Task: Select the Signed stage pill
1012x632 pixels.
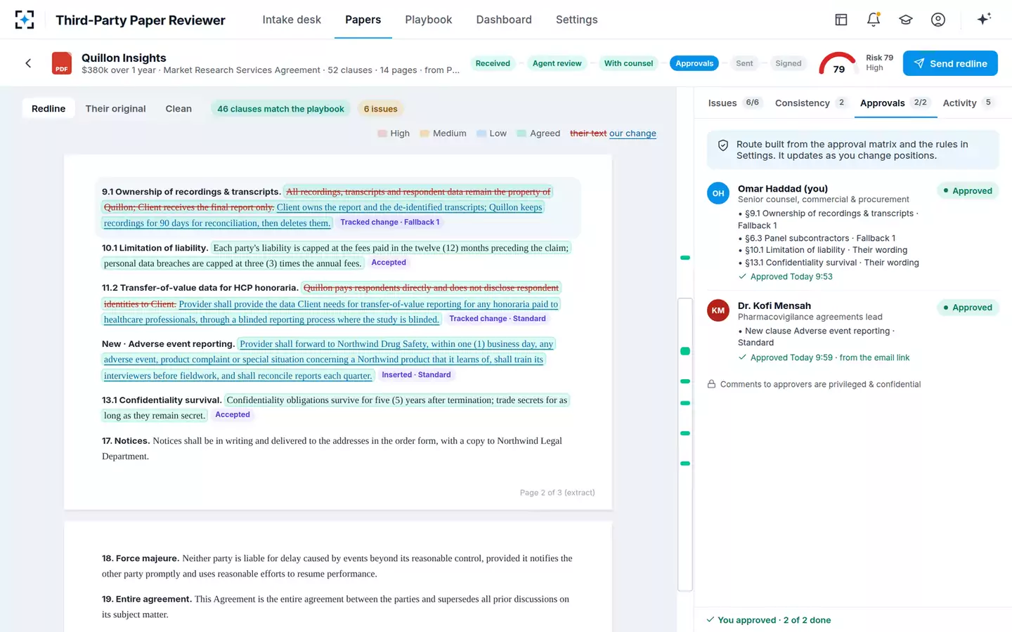Action: point(789,63)
